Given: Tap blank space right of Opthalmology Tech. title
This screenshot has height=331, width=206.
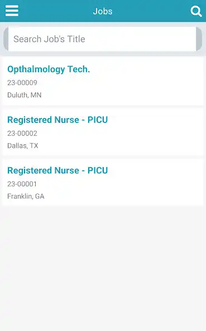Looking at the screenshot, I should (146, 69).
